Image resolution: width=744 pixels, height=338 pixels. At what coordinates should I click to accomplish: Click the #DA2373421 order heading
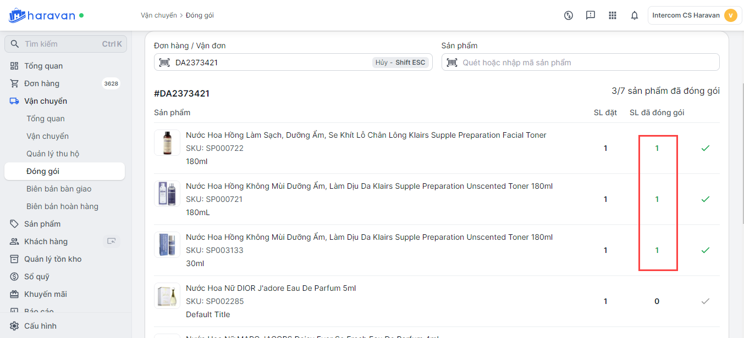182,93
